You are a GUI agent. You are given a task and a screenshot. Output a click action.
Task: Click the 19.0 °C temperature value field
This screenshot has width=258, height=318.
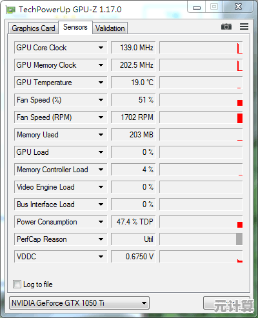pyautogui.click(x=133, y=83)
